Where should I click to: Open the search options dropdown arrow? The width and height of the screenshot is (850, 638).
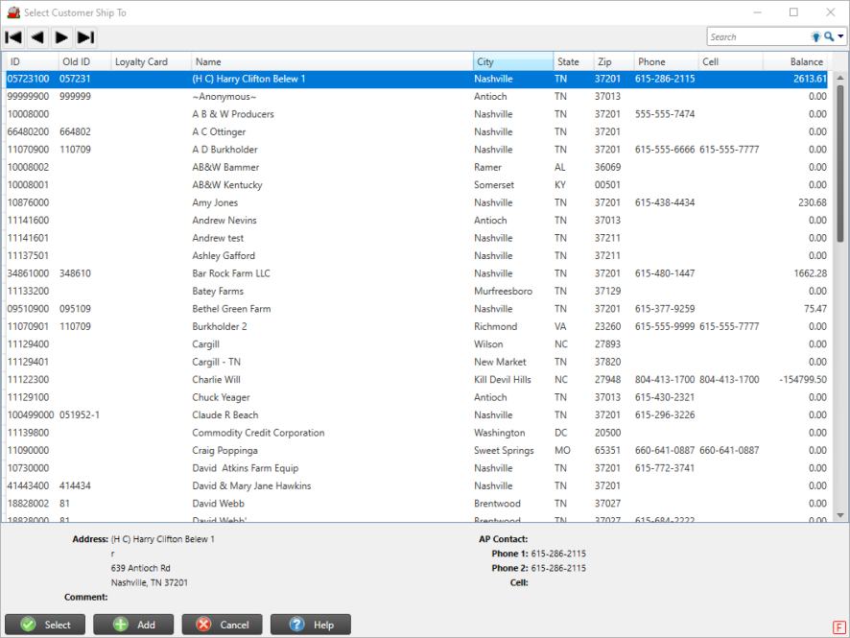point(841,37)
